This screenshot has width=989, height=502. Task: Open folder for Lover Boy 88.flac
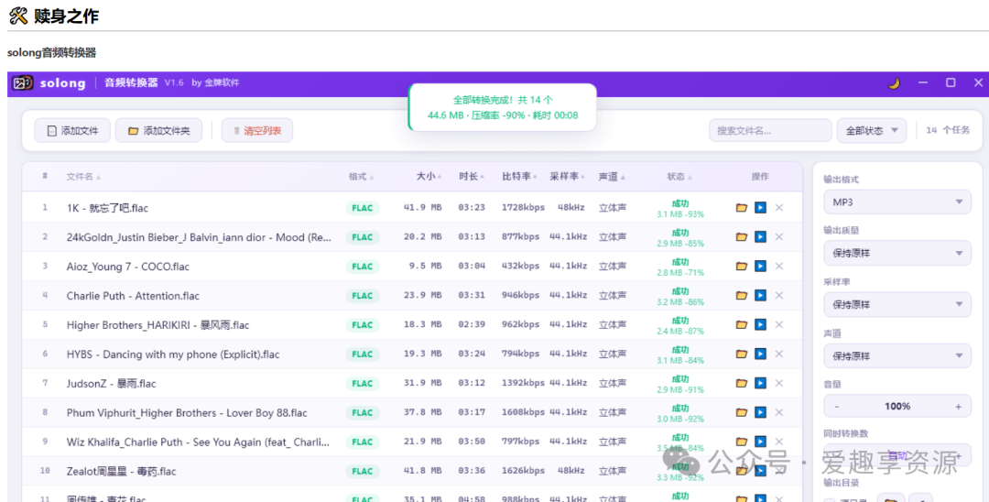pyautogui.click(x=742, y=412)
